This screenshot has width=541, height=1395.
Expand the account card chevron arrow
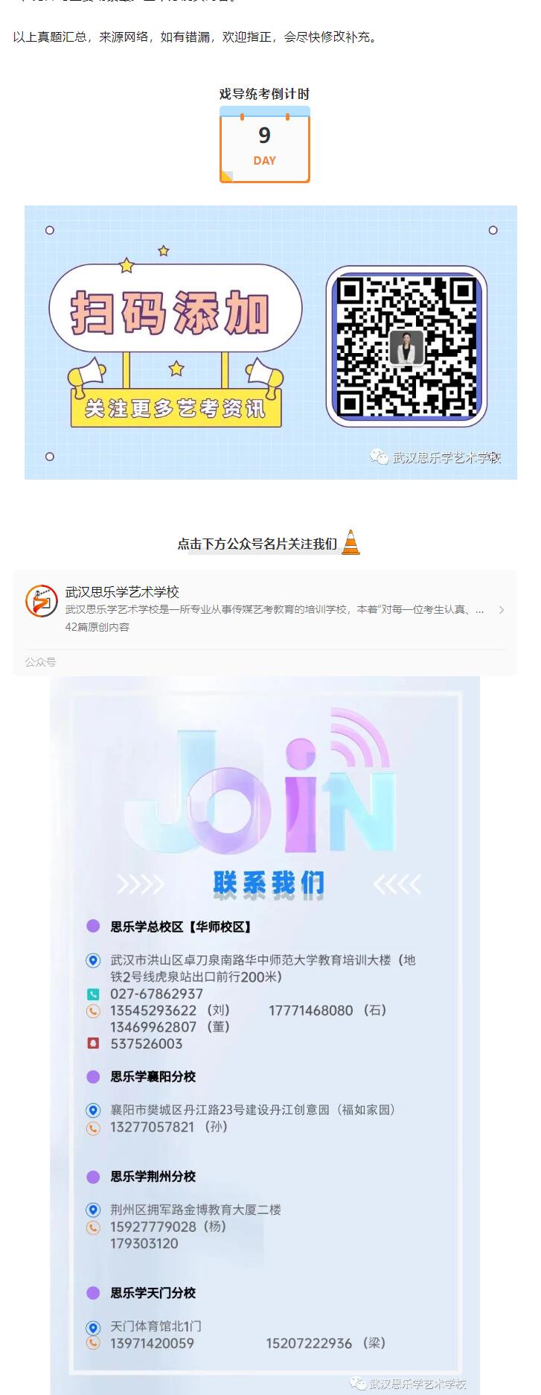click(502, 610)
